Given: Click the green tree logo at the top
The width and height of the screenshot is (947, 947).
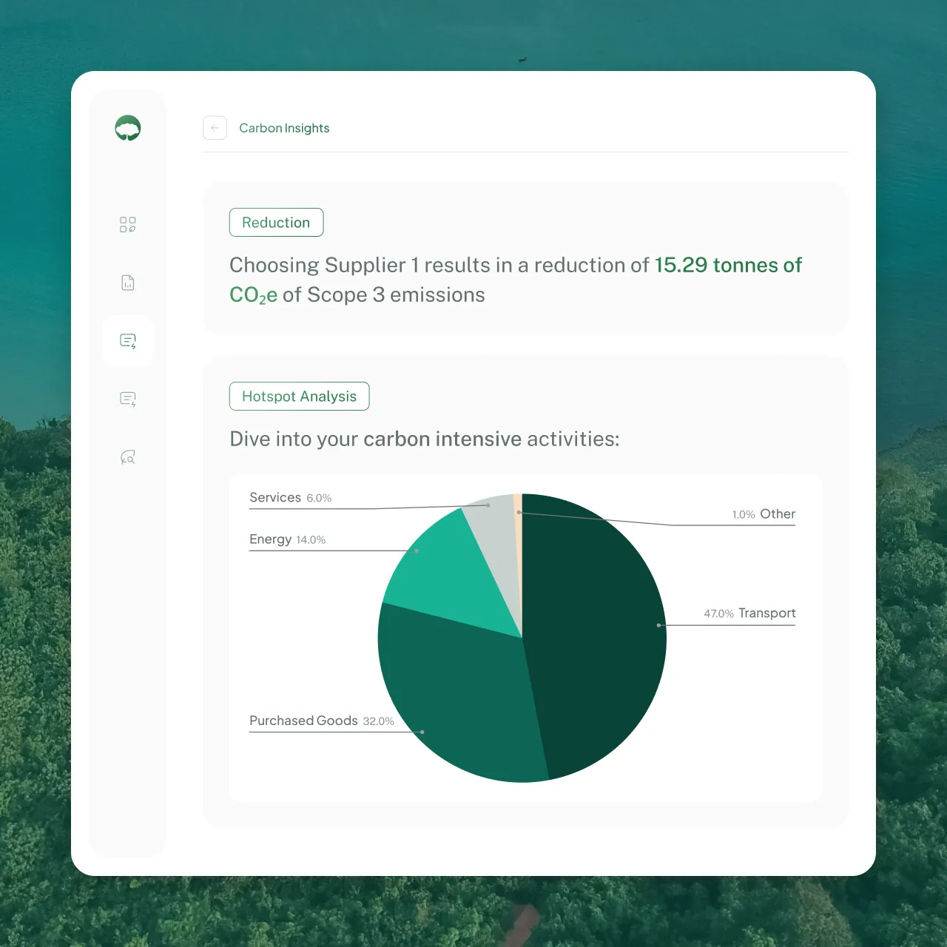Looking at the screenshot, I should 127,127.
